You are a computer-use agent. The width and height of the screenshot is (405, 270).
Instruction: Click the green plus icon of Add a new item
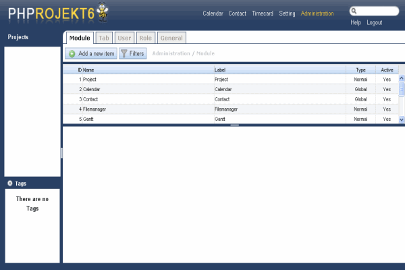point(72,53)
